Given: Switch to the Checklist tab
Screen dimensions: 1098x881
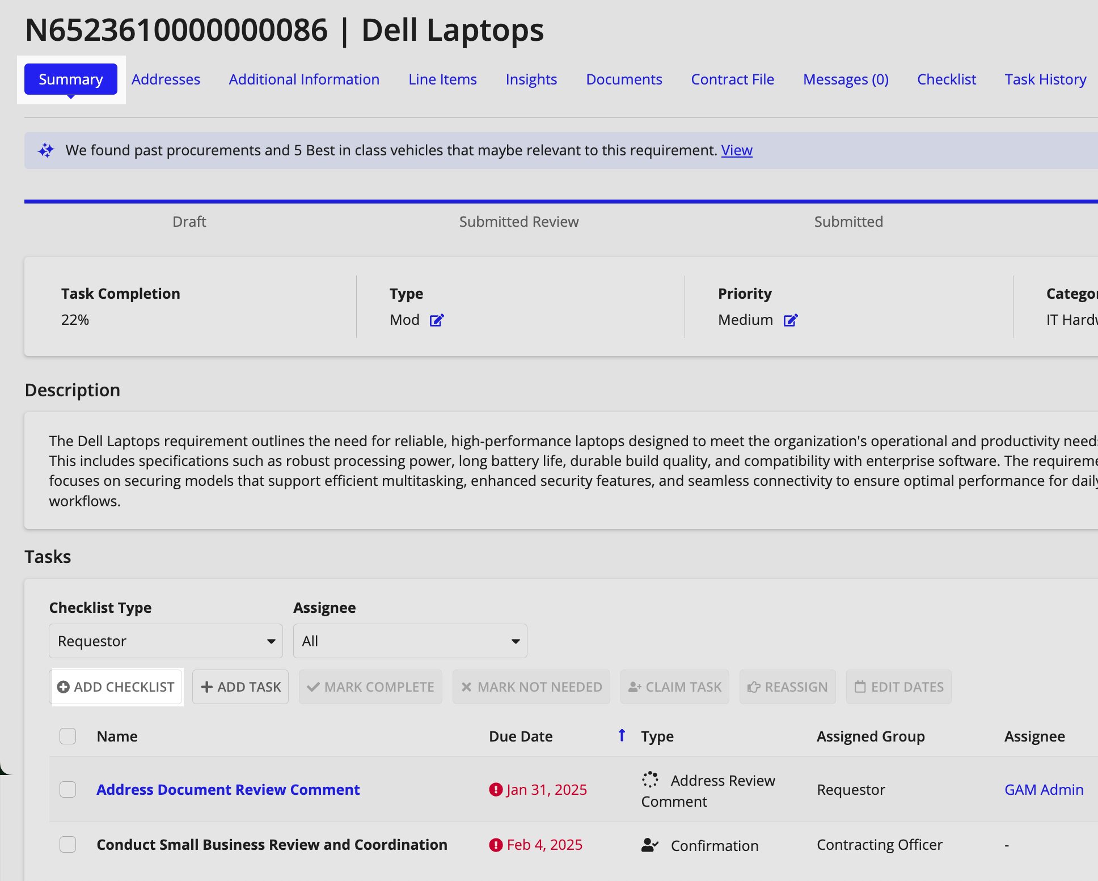Looking at the screenshot, I should click(x=947, y=79).
